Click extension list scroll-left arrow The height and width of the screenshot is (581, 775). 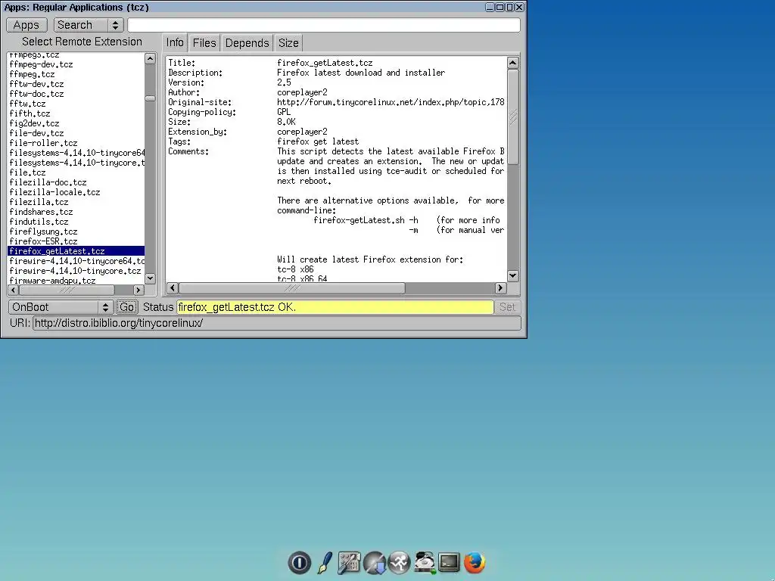point(14,290)
